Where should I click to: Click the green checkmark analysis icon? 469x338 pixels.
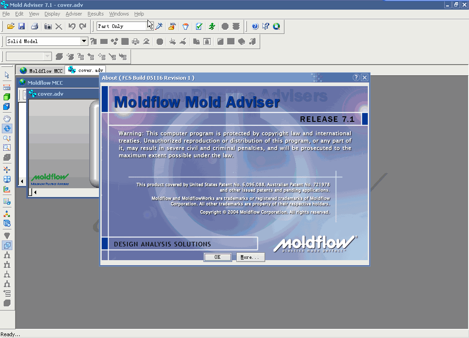tap(199, 26)
